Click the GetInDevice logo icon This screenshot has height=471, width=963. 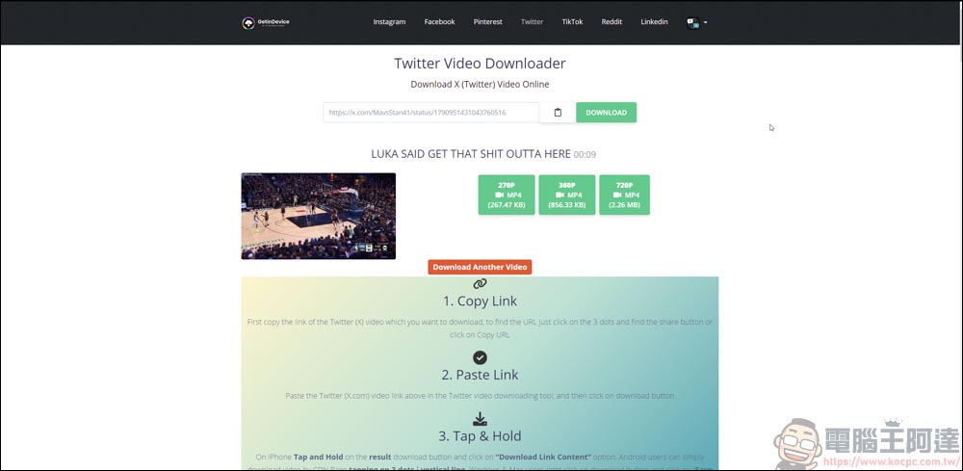(x=248, y=23)
